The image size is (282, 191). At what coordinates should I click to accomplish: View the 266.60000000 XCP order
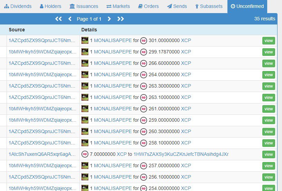click(x=269, y=63)
